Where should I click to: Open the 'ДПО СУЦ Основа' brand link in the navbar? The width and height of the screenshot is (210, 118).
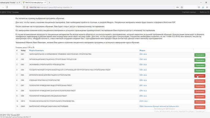point(9,12)
